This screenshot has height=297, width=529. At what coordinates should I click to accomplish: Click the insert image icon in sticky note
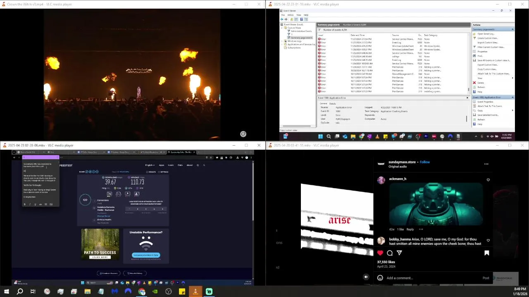tap(51, 205)
